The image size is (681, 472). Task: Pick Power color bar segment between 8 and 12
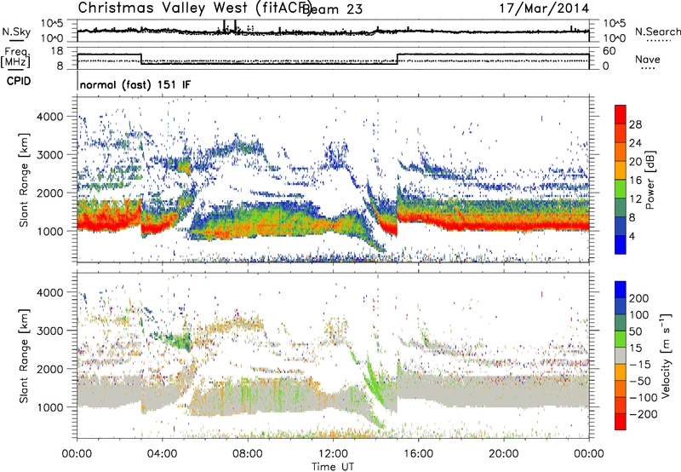(x=621, y=208)
